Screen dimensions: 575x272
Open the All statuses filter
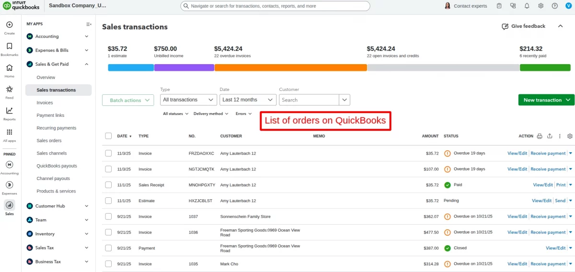[175, 114]
